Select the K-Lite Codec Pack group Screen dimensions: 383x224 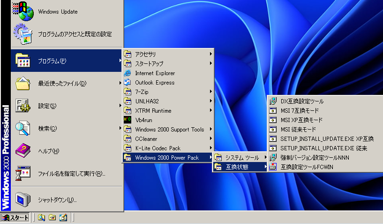pyautogui.click(x=168, y=148)
